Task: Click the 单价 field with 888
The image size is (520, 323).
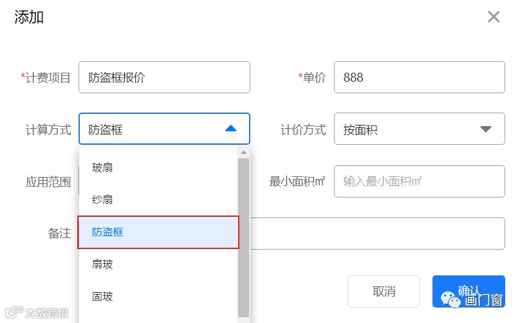Action: tap(419, 77)
